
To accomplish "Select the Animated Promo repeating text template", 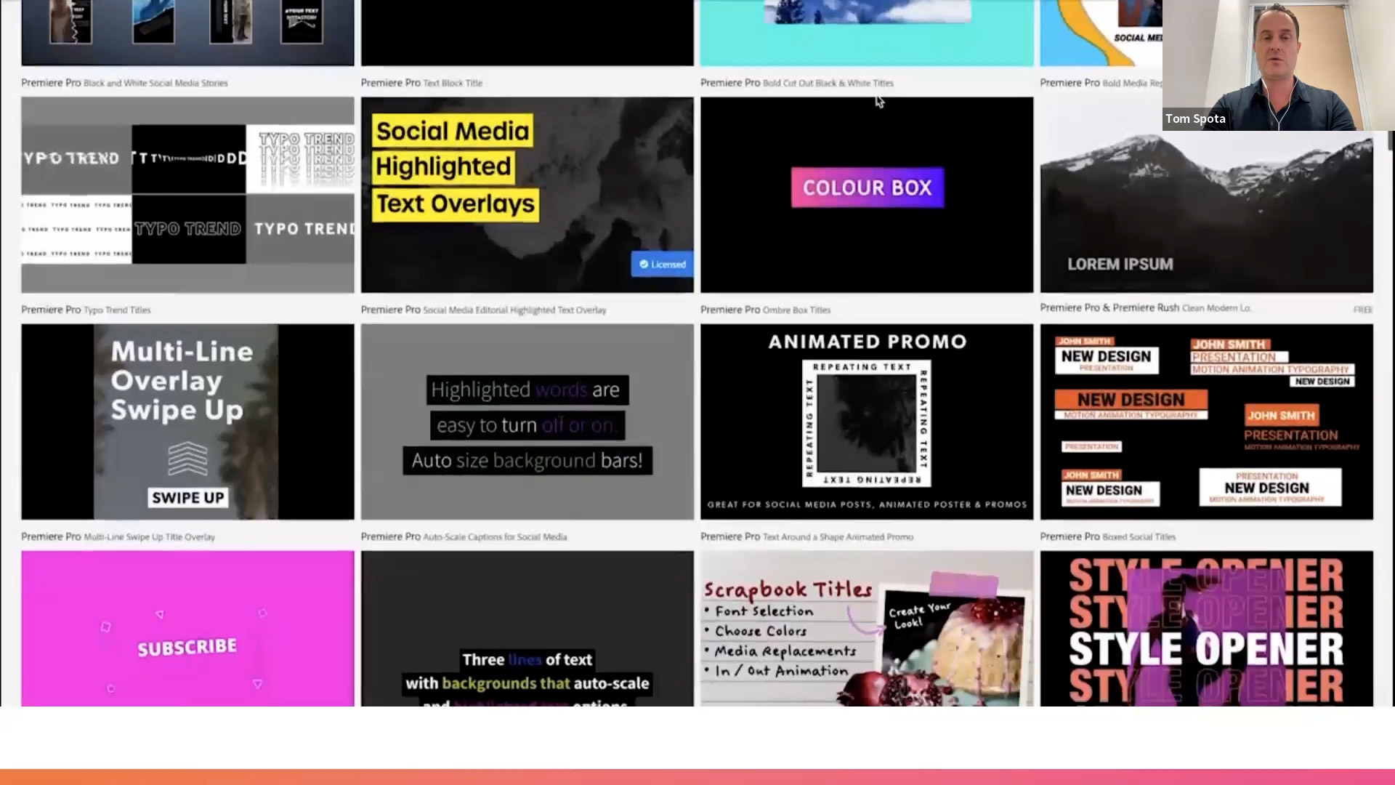I will pyautogui.click(x=865, y=420).
